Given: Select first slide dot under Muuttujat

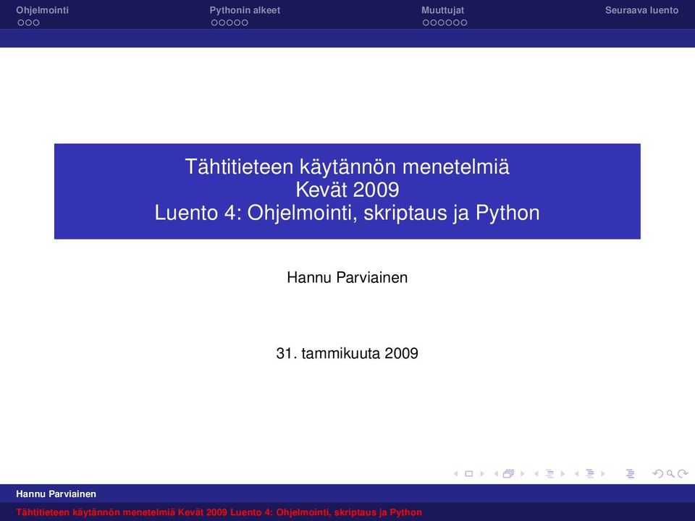Looking at the screenshot, I should 426,22.
